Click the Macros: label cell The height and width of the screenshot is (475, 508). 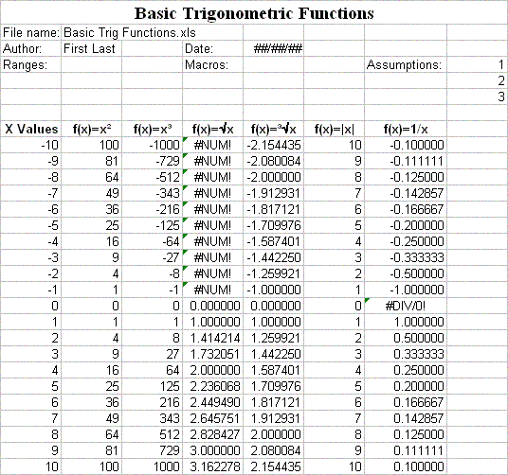(x=213, y=64)
